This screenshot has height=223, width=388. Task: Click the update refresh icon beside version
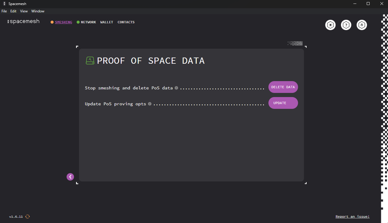28,217
